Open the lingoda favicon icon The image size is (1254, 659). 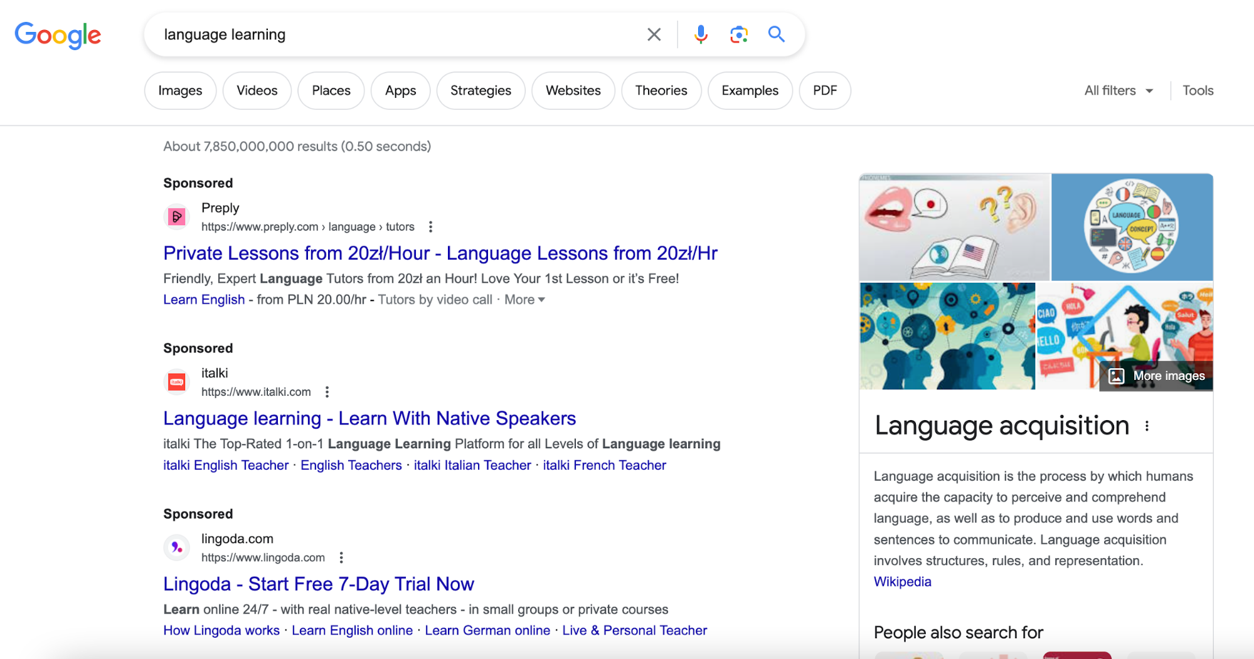click(177, 547)
